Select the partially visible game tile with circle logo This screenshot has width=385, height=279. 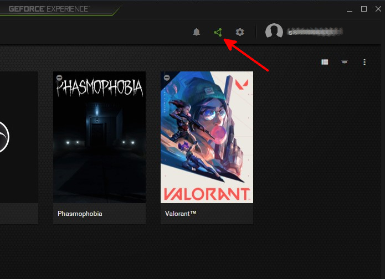click(19, 147)
